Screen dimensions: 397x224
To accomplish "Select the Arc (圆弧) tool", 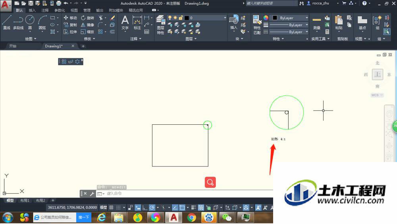I will click(x=42, y=22).
